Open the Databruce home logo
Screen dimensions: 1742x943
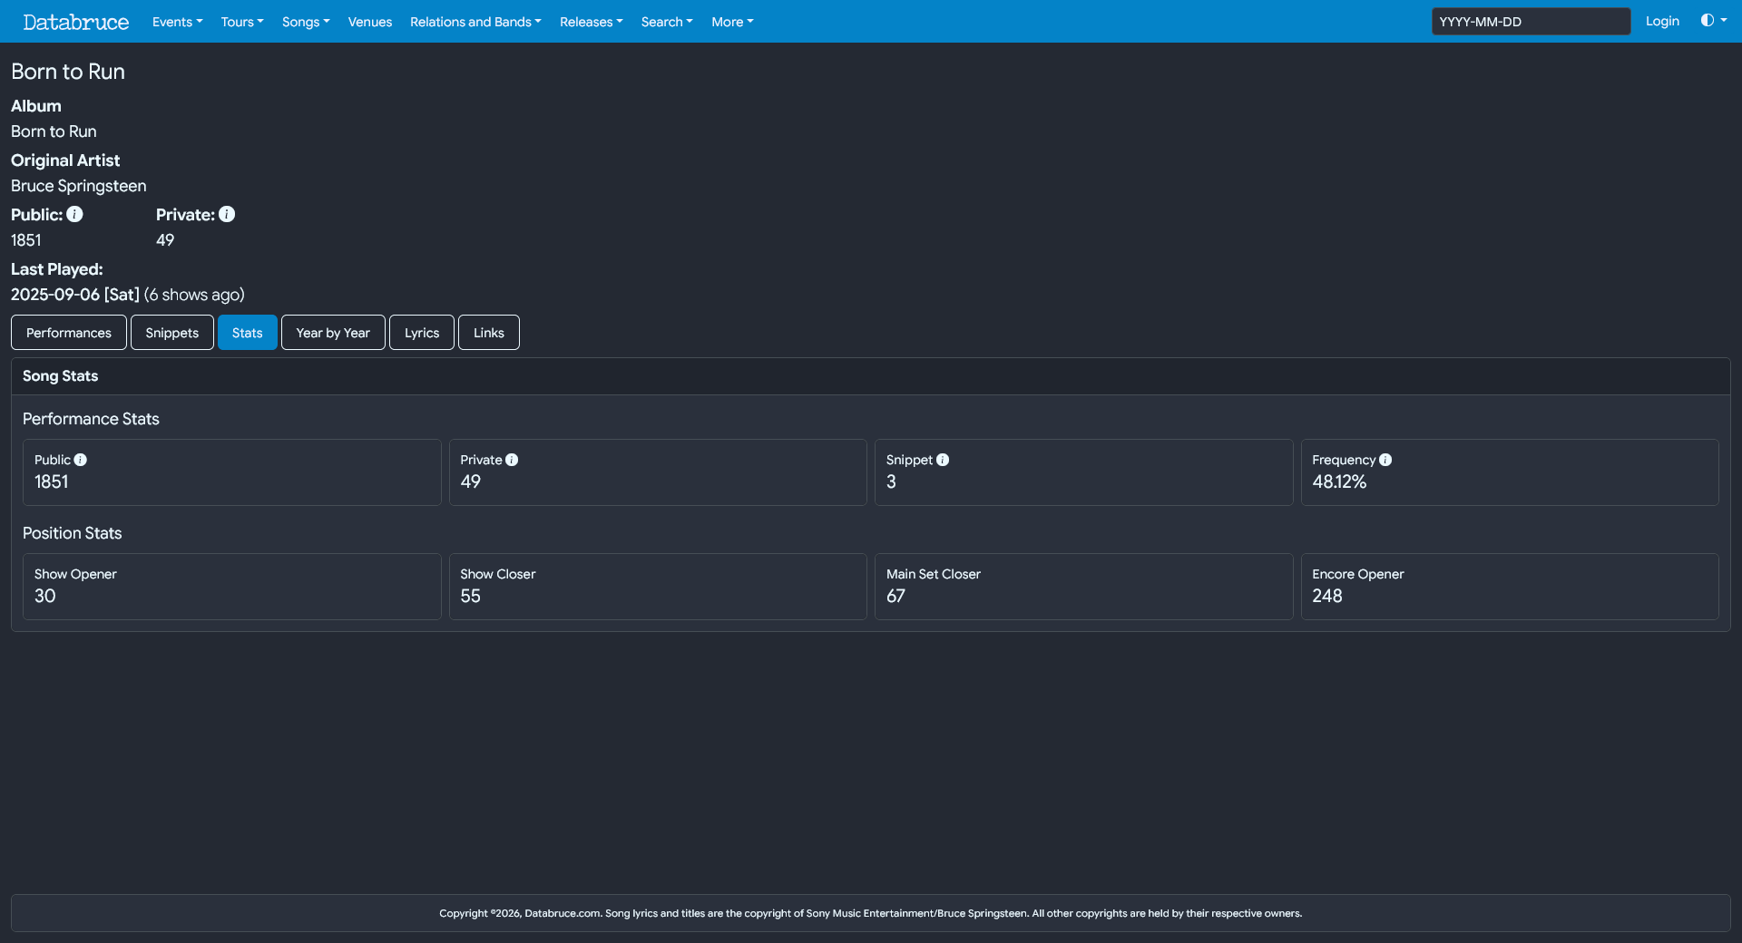click(x=76, y=22)
